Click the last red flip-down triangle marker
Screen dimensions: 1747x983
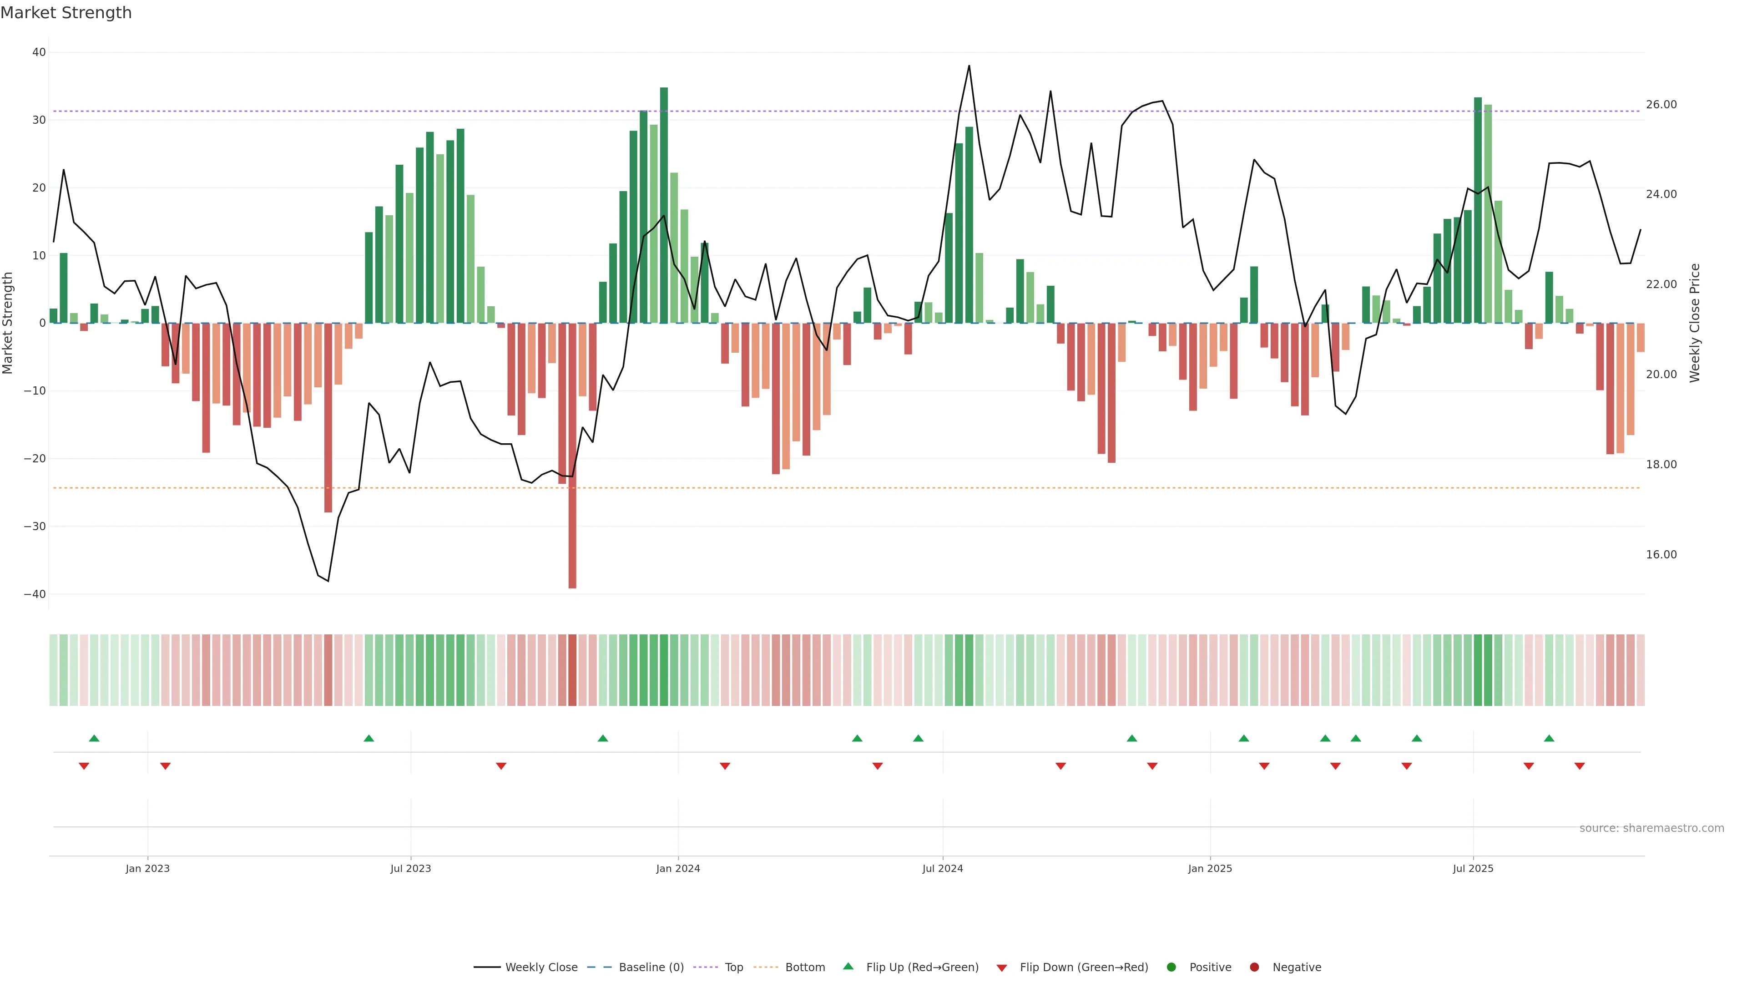tap(1580, 766)
